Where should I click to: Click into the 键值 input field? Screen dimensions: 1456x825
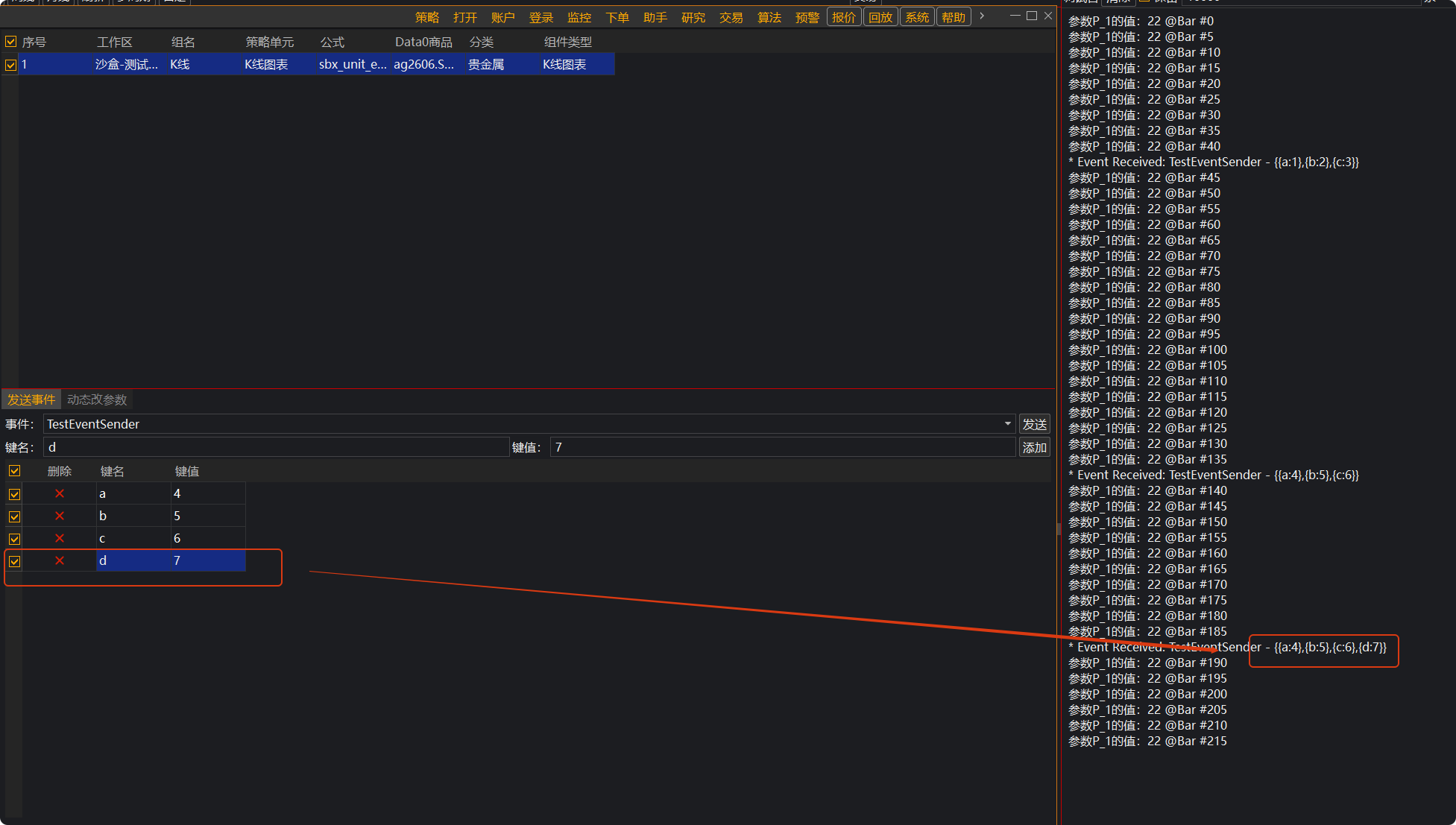(x=783, y=447)
